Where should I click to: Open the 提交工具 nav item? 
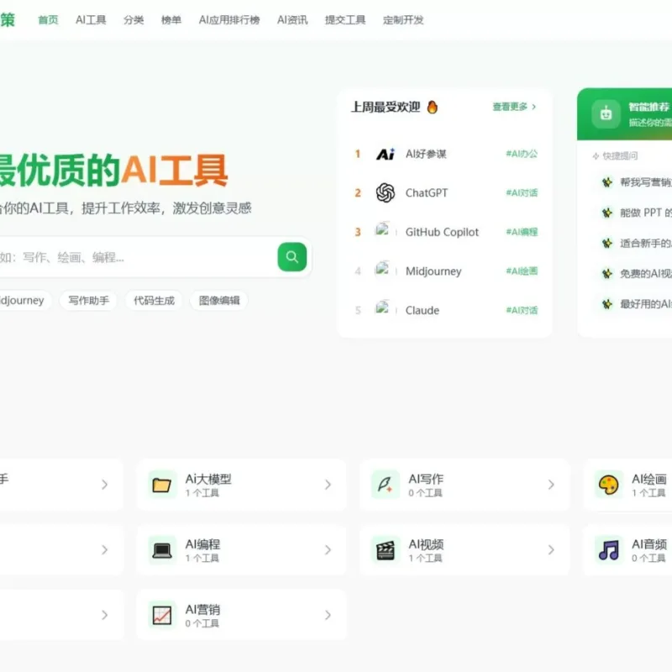coord(345,20)
